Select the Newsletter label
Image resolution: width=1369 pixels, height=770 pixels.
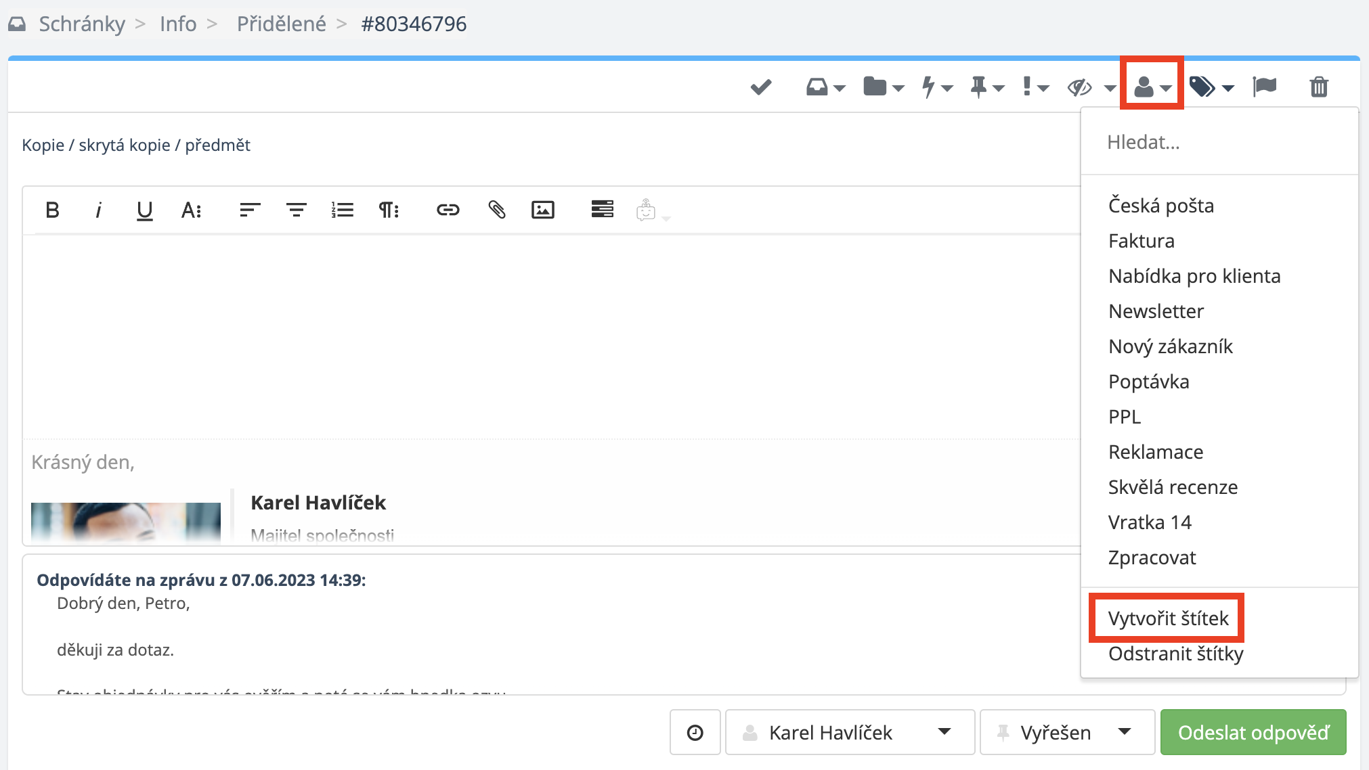pyautogui.click(x=1156, y=311)
